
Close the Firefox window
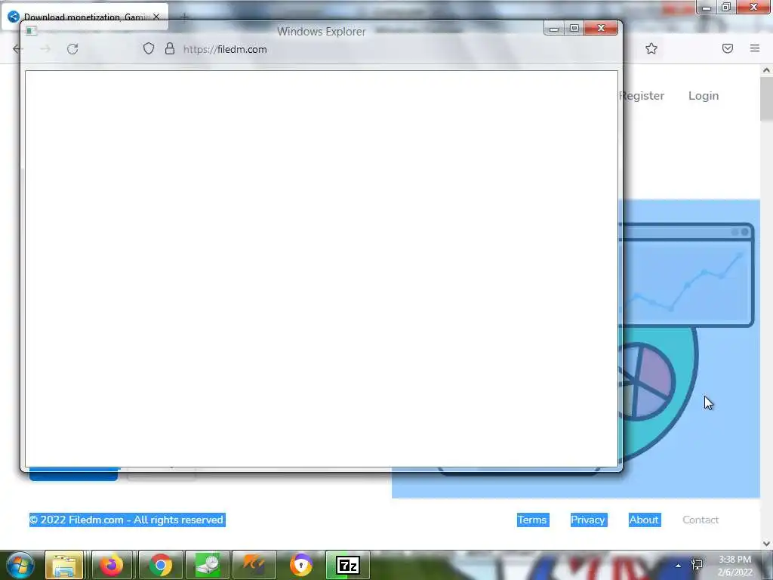click(754, 7)
